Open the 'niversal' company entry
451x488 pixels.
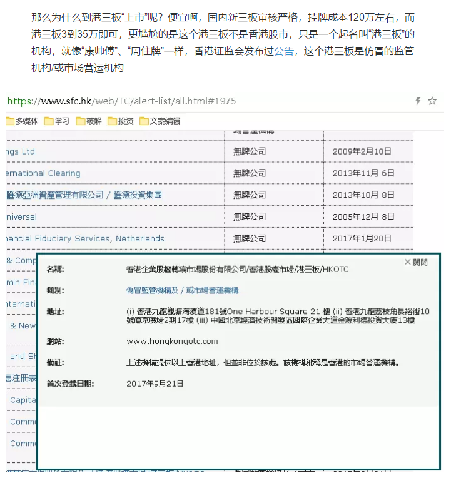pyautogui.click(x=21, y=217)
